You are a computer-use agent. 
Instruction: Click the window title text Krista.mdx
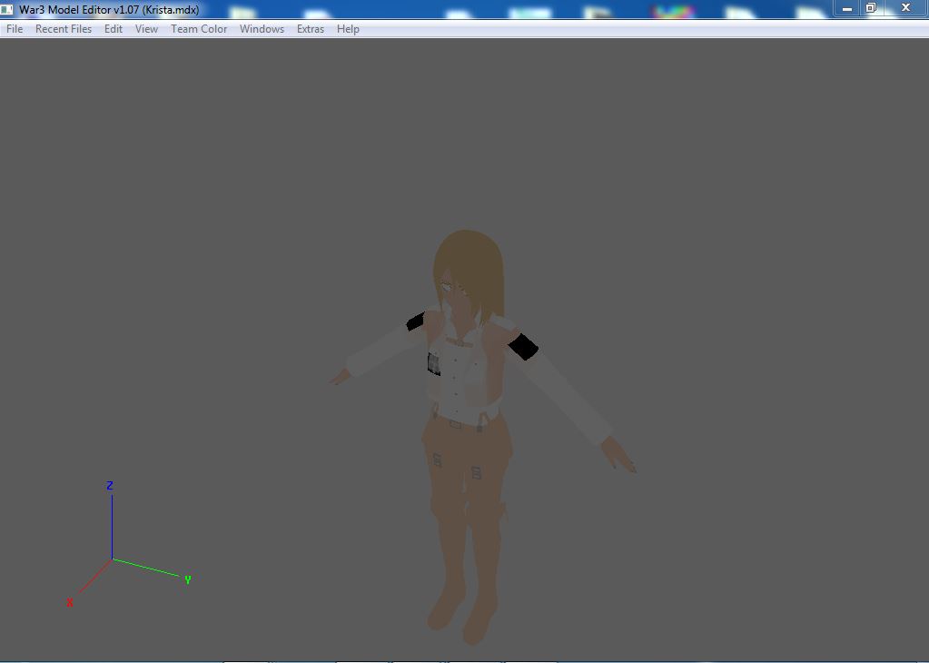171,10
